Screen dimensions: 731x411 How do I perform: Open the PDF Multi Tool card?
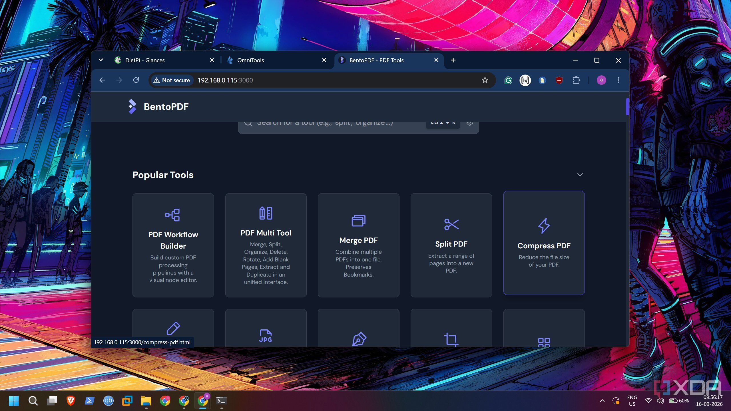pyautogui.click(x=266, y=245)
